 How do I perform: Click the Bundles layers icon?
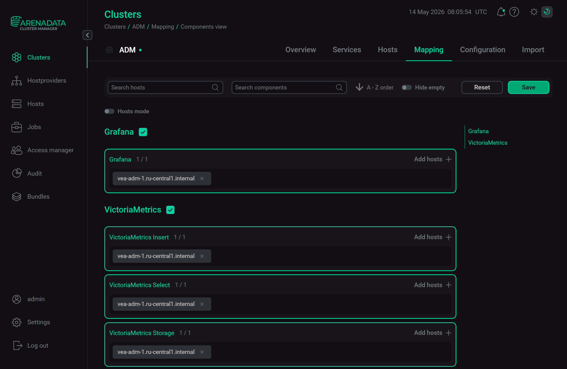(x=17, y=197)
